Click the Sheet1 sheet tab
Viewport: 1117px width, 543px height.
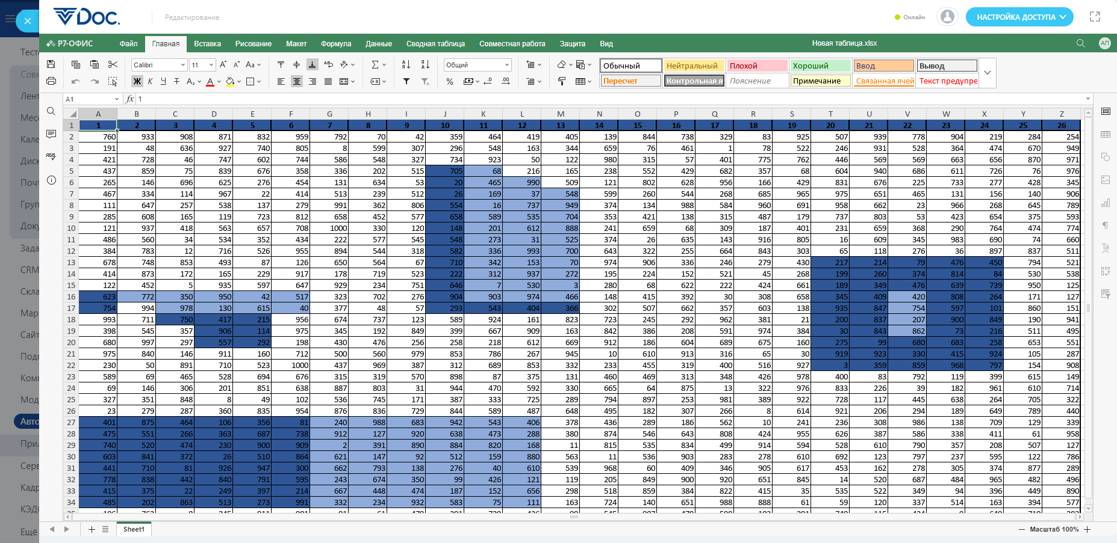coord(134,529)
